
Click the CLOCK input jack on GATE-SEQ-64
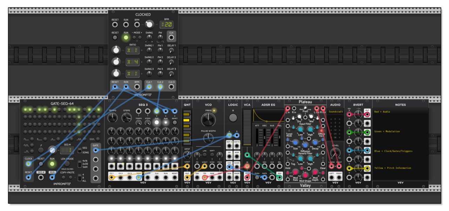click(x=28, y=163)
